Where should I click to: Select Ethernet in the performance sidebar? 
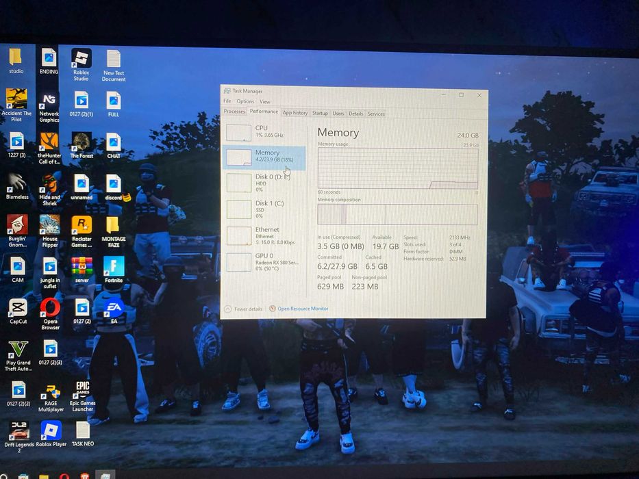[264, 235]
